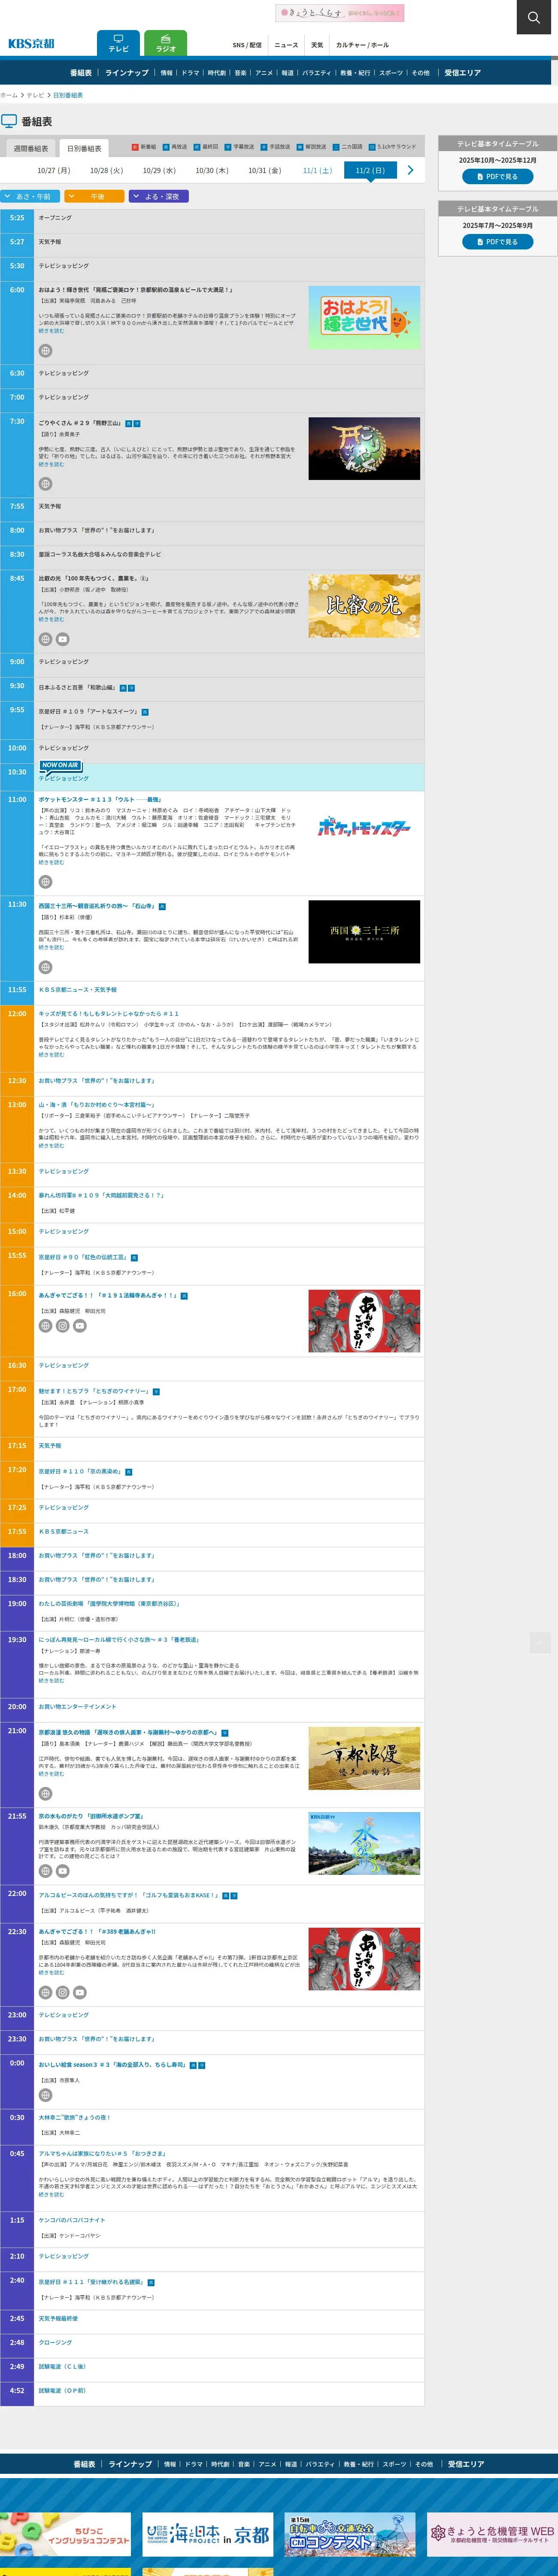Open 海と日本 PROJECT in 京都 banner
Viewport: 558px width, 2576px height.
pos(208,2534)
